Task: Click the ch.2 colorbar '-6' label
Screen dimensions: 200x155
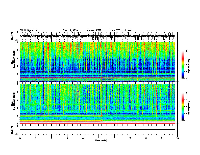Action: pos(186,114)
